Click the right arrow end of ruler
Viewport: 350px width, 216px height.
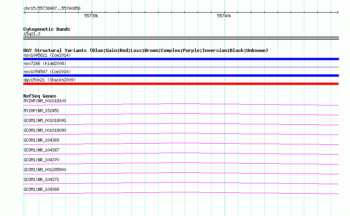337,12
